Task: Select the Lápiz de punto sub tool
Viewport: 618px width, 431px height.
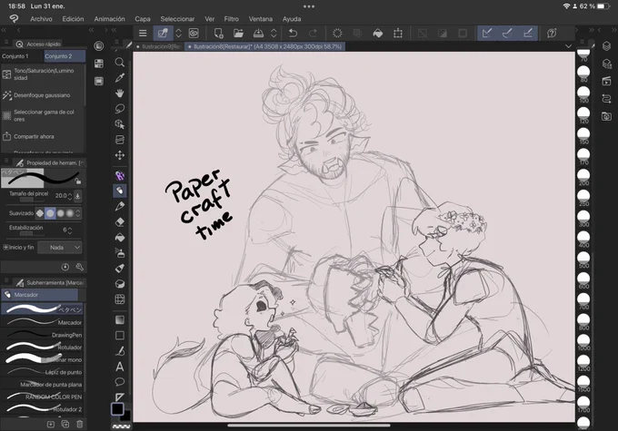Action: coord(43,372)
